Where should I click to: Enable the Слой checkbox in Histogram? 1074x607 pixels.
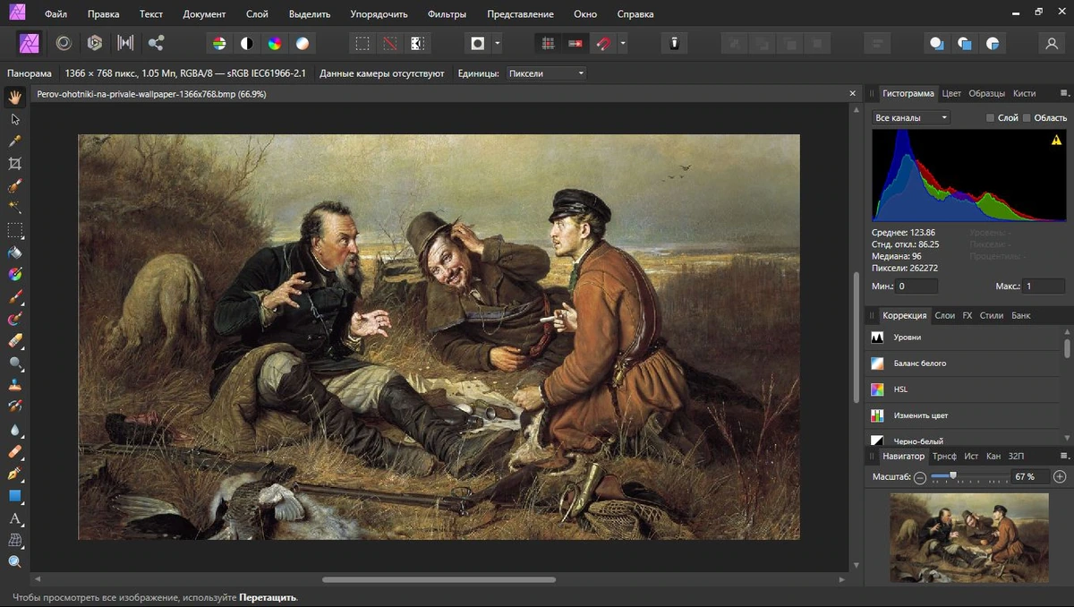pos(990,117)
